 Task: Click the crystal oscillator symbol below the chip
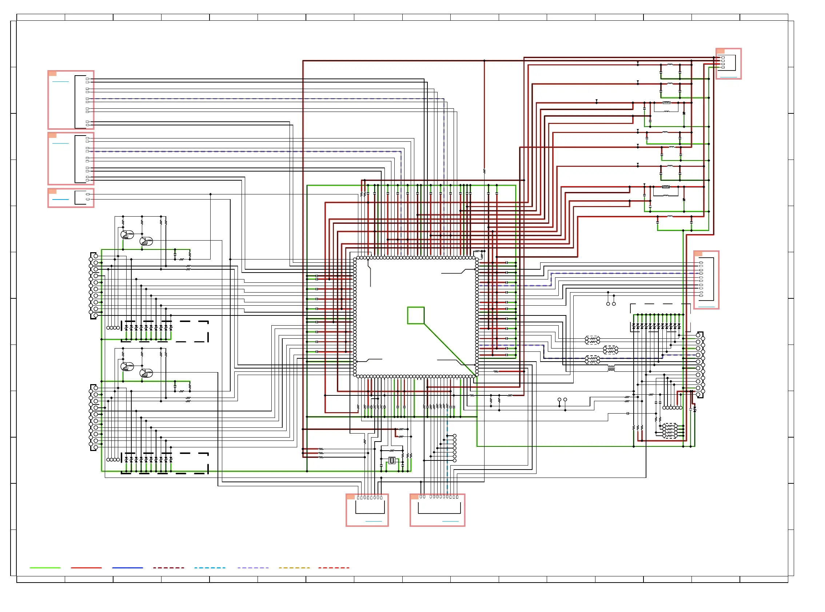(x=392, y=461)
